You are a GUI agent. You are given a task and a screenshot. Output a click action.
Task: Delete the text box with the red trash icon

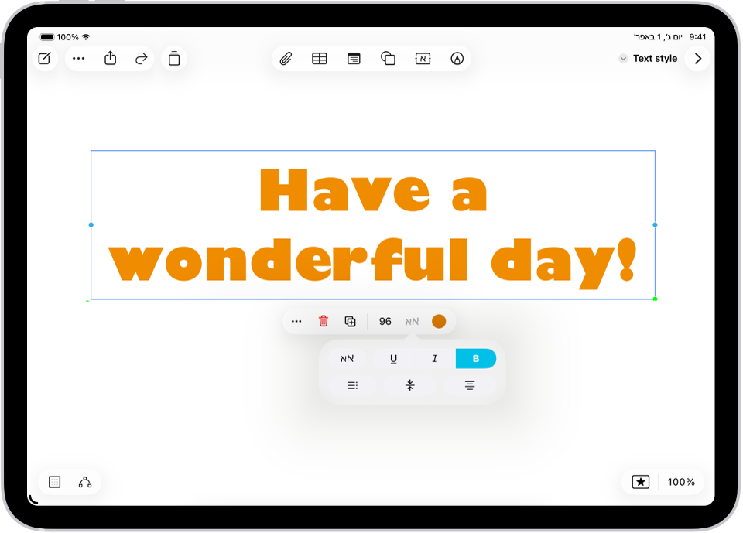tap(324, 321)
